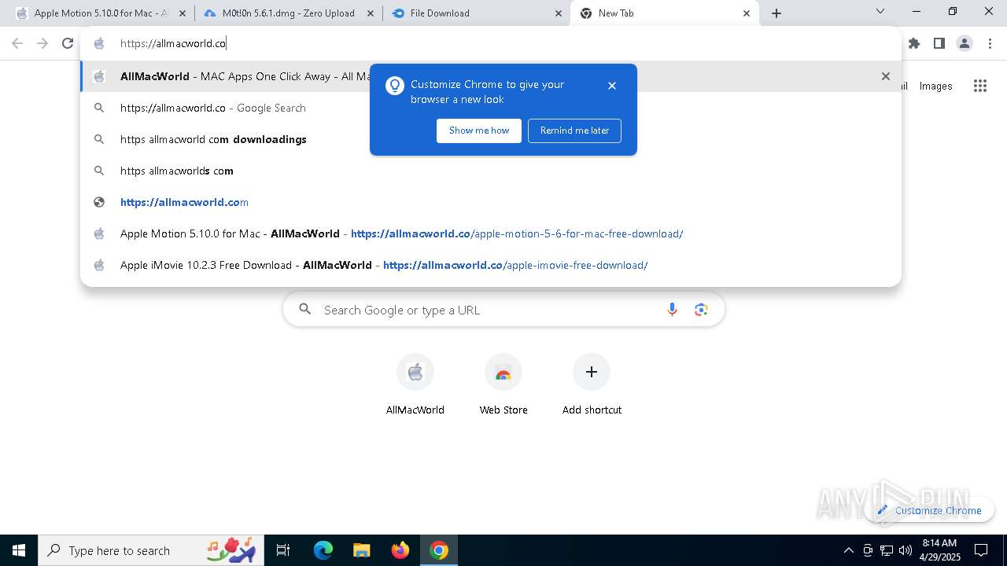Add a new shortcut tile
Screen dimensions: 1007x566
pyautogui.click(x=592, y=384)
